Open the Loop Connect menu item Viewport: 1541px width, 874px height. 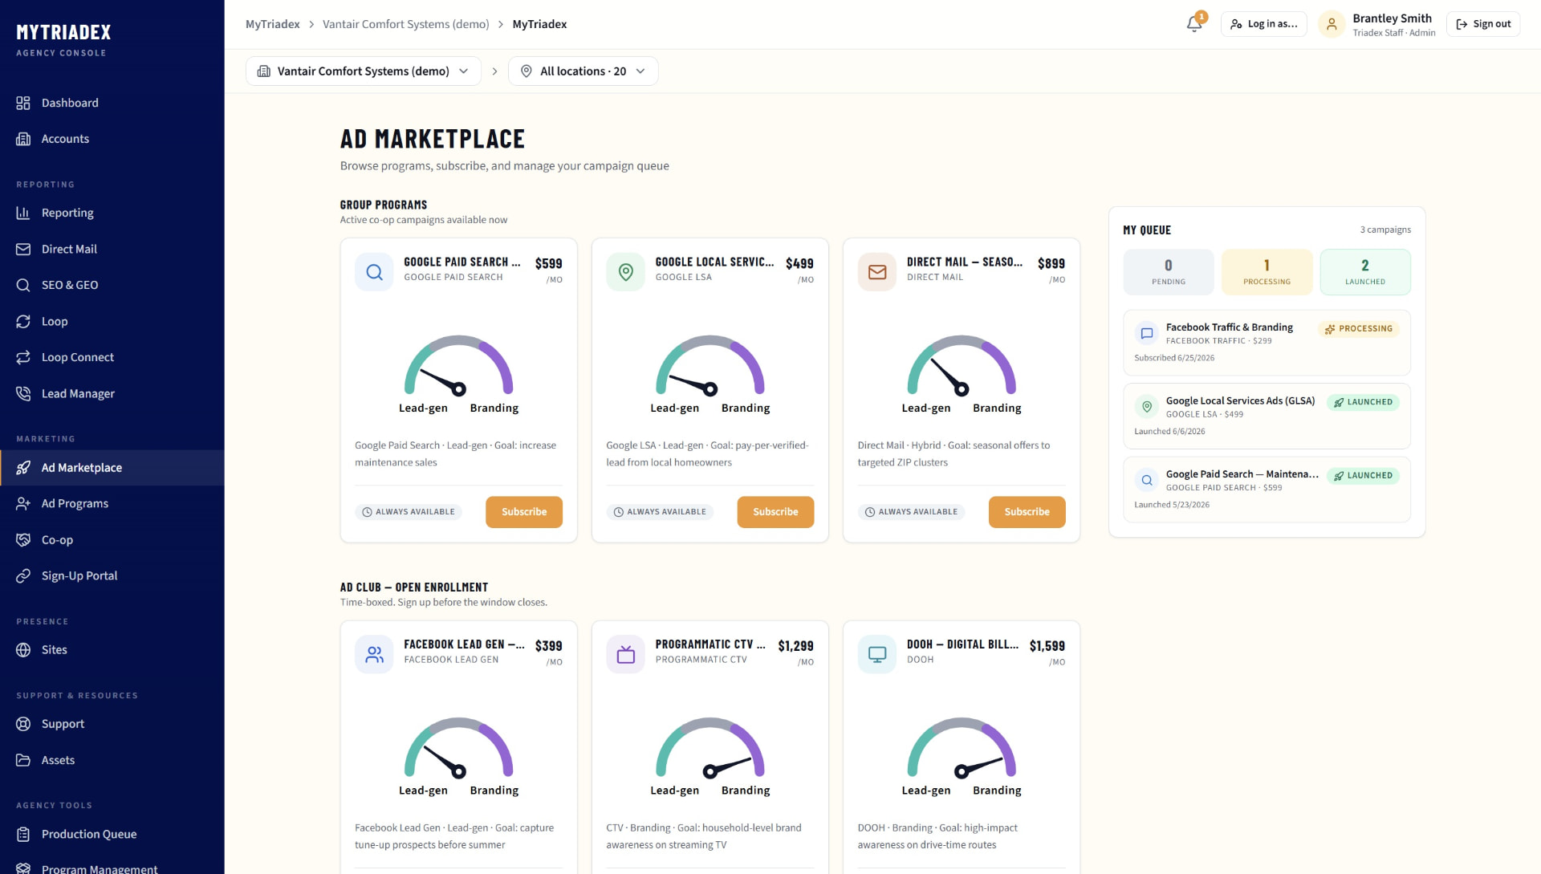112,357
